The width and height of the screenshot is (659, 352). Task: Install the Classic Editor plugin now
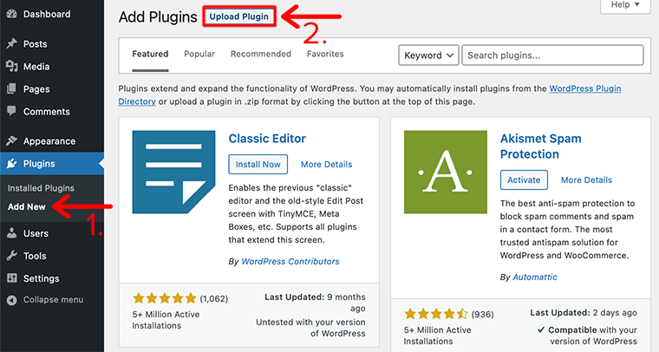click(258, 164)
